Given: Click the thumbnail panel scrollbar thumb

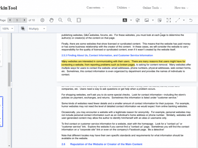Looking at the screenshot, I should point(9,74).
